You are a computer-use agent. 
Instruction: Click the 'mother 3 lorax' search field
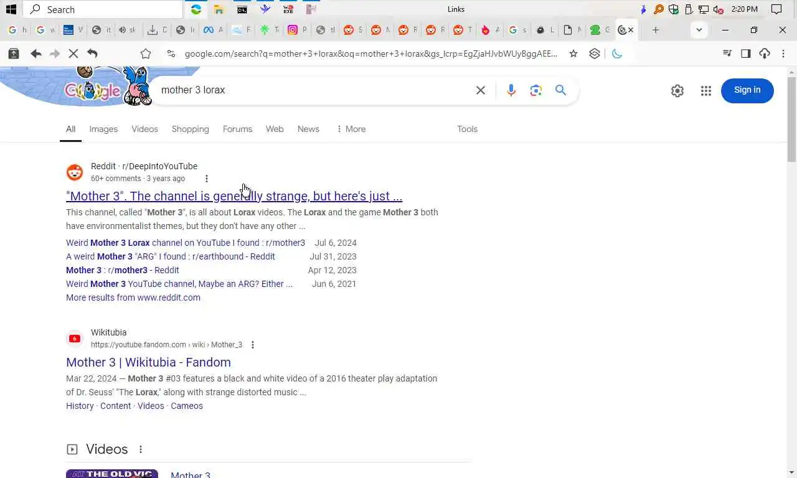click(311, 90)
